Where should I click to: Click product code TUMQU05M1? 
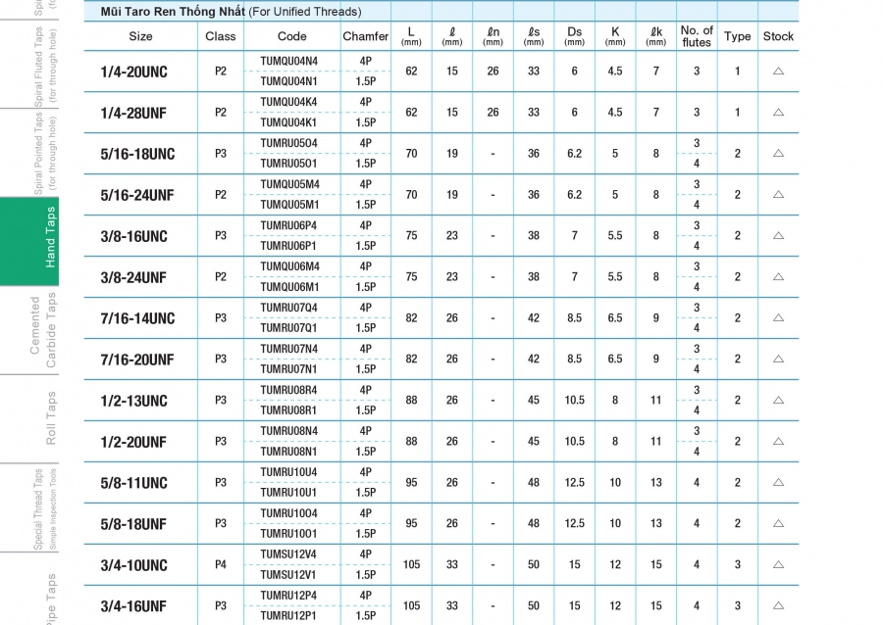[288, 205]
